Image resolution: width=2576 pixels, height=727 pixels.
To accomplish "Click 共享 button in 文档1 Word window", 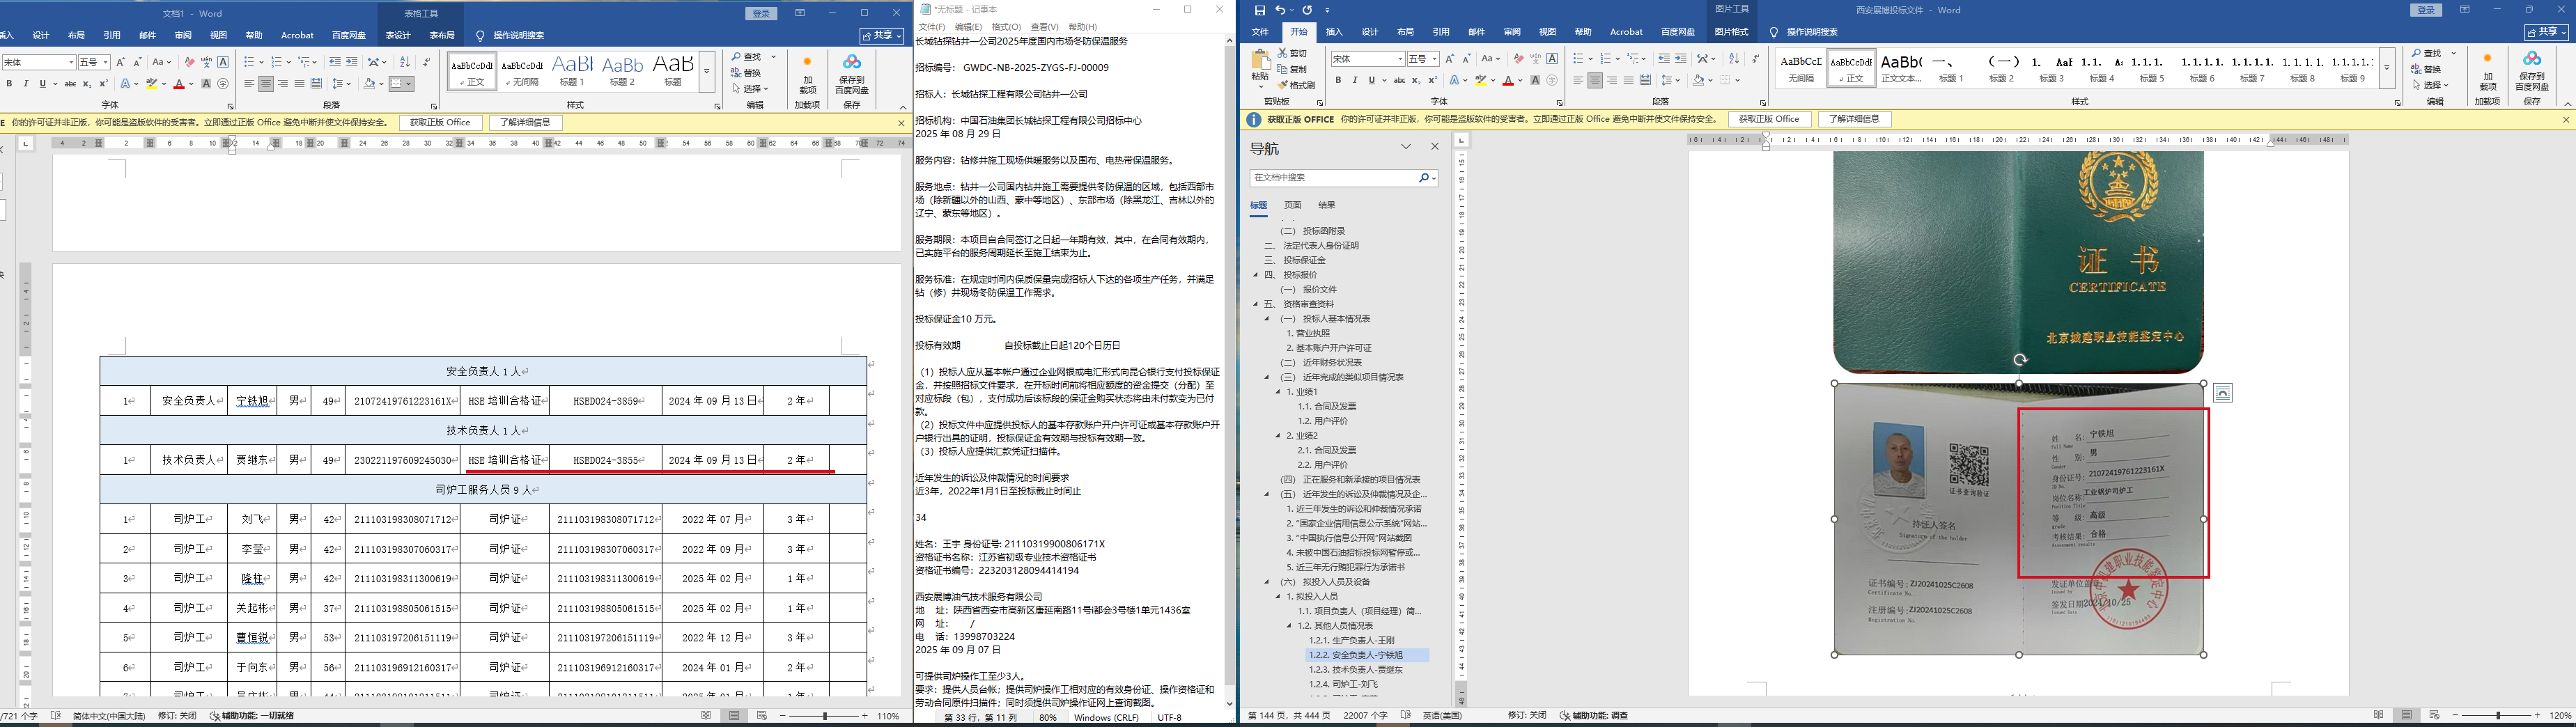I will (x=882, y=35).
